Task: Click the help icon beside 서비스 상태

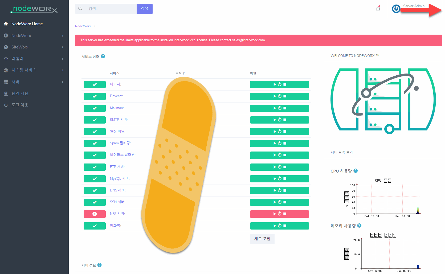Action: [x=103, y=56]
